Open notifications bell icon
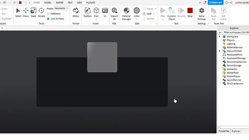The width and height of the screenshot is (249, 140). [205, 3]
